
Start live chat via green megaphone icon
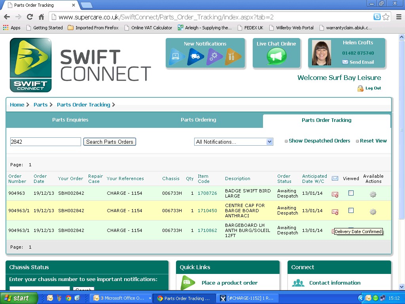click(x=276, y=56)
